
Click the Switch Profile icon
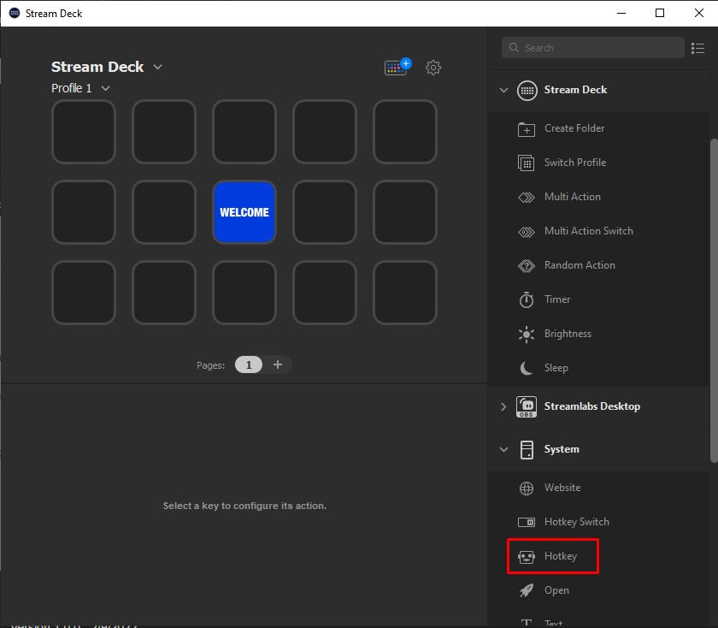click(x=527, y=163)
